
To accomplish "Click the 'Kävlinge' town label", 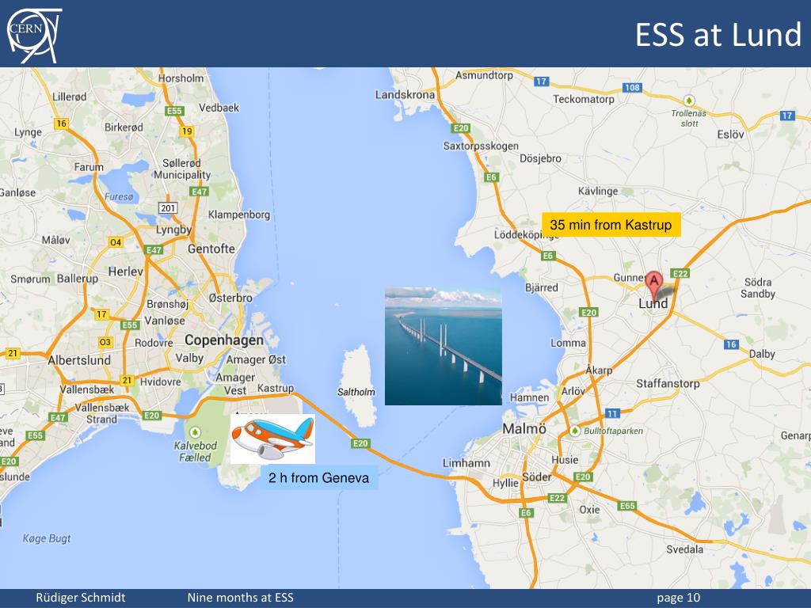I will point(598,192).
